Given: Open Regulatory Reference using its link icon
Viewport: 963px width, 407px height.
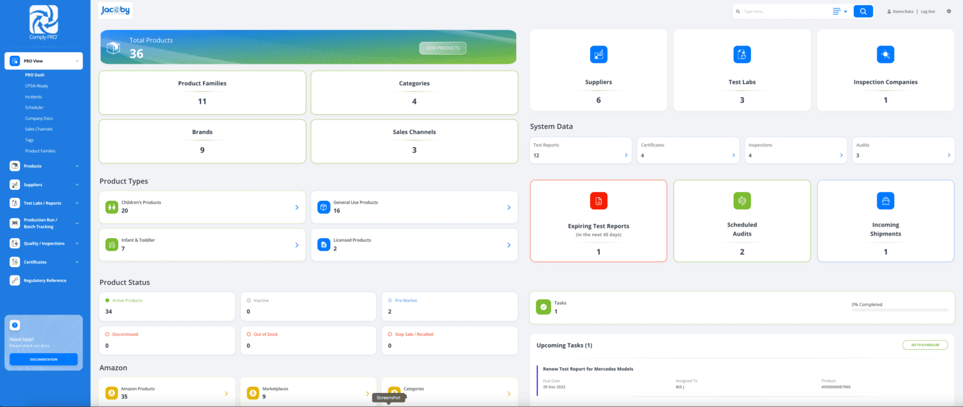Looking at the screenshot, I should [x=13, y=280].
